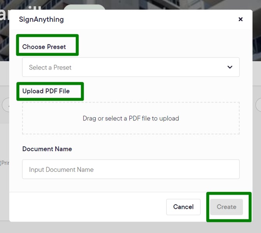Close the SignAnything dialog with the X
This screenshot has height=233, width=261.
(240, 19)
